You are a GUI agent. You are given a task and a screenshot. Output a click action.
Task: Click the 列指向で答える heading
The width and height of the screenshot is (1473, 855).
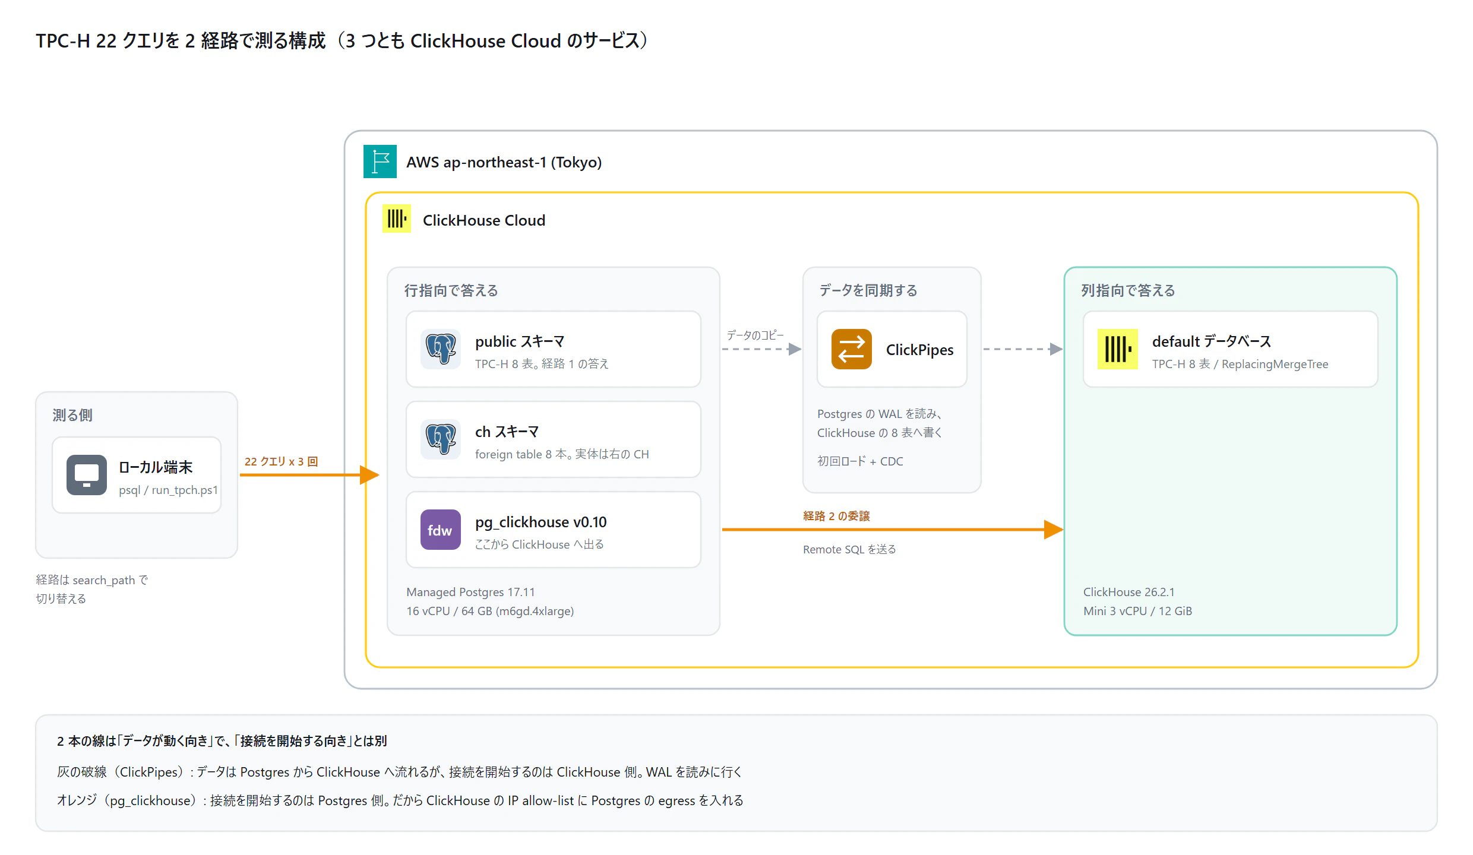[1128, 290]
